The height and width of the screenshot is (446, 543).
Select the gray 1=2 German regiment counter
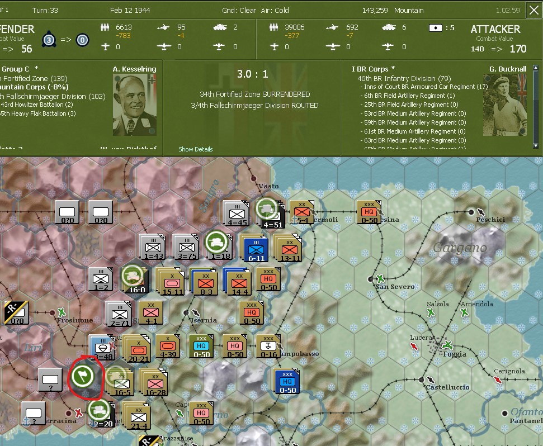point(101,279)
